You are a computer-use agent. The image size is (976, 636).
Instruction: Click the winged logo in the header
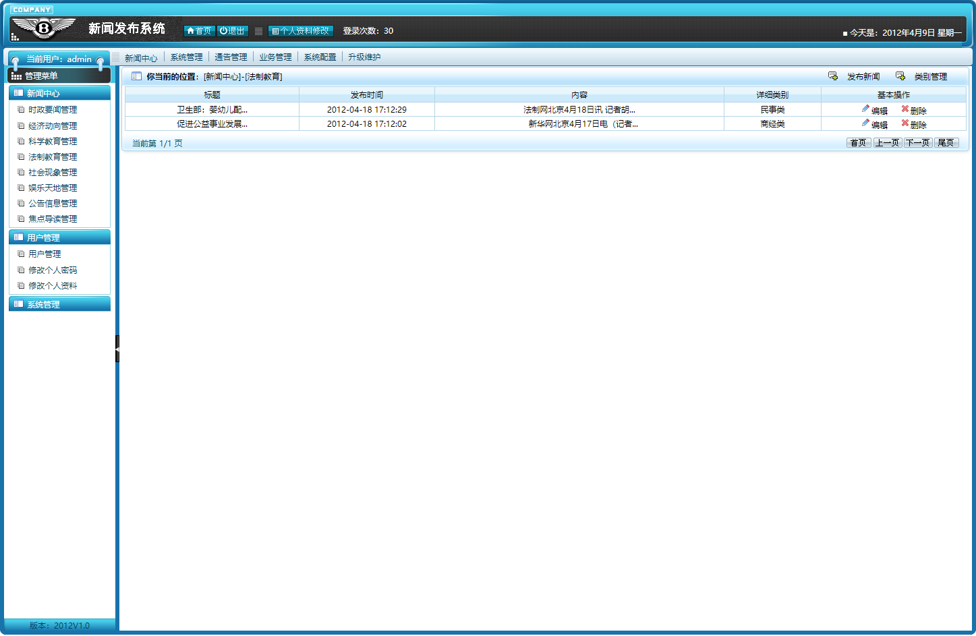pos(44,28)
